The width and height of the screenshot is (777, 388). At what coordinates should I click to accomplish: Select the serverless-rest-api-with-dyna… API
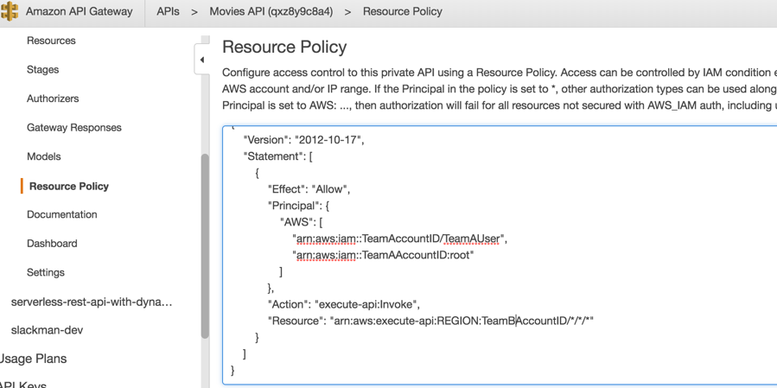coord(92,302)
